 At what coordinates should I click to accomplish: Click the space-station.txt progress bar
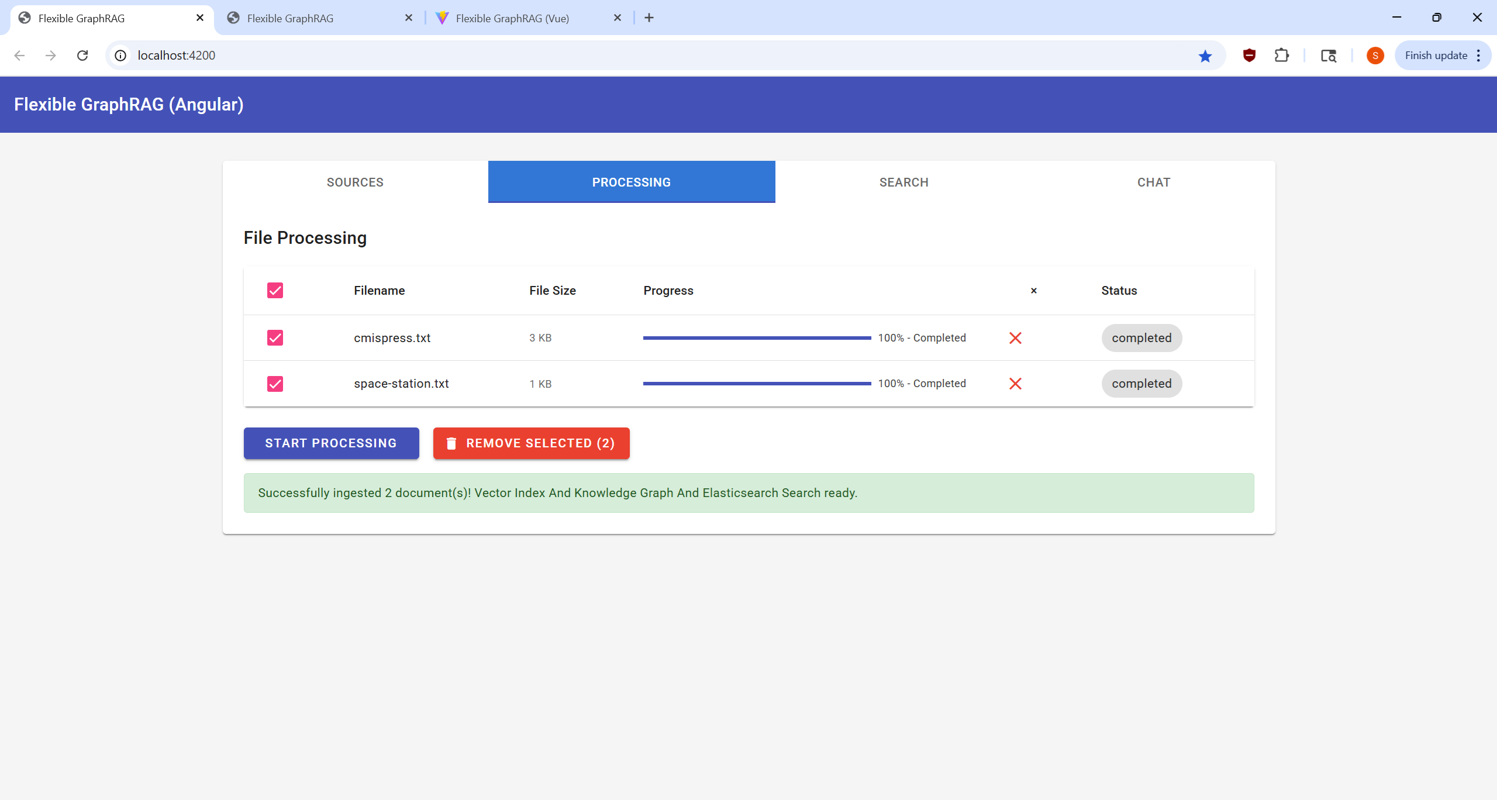click(x=757, y=384)
